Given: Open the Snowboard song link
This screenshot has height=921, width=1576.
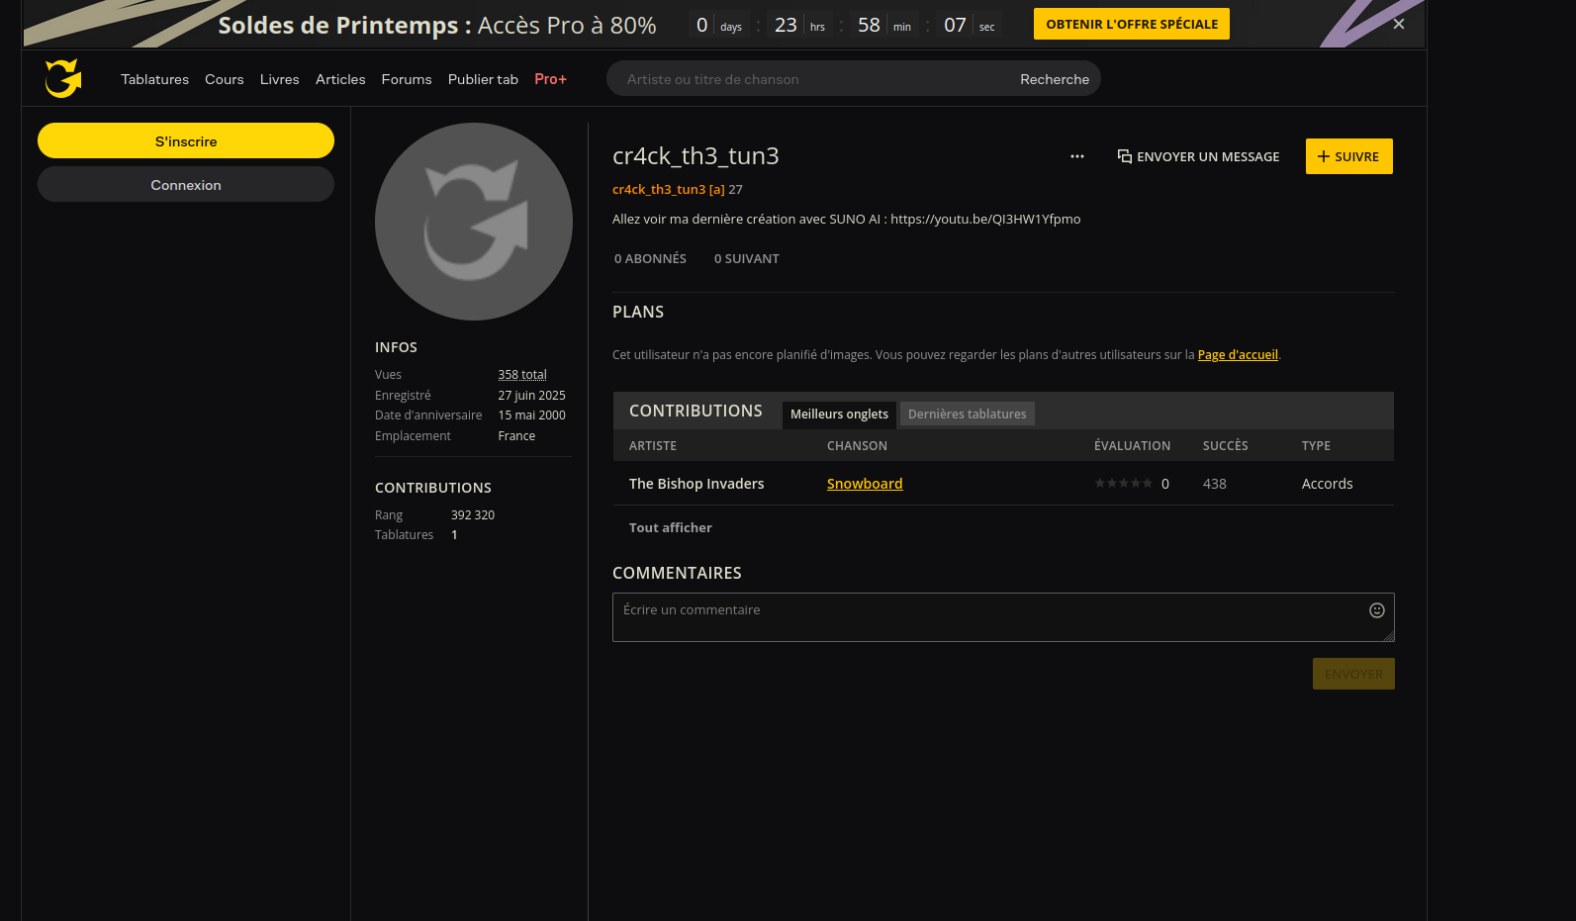Looking at the screenshot, I should click(865, 484).
